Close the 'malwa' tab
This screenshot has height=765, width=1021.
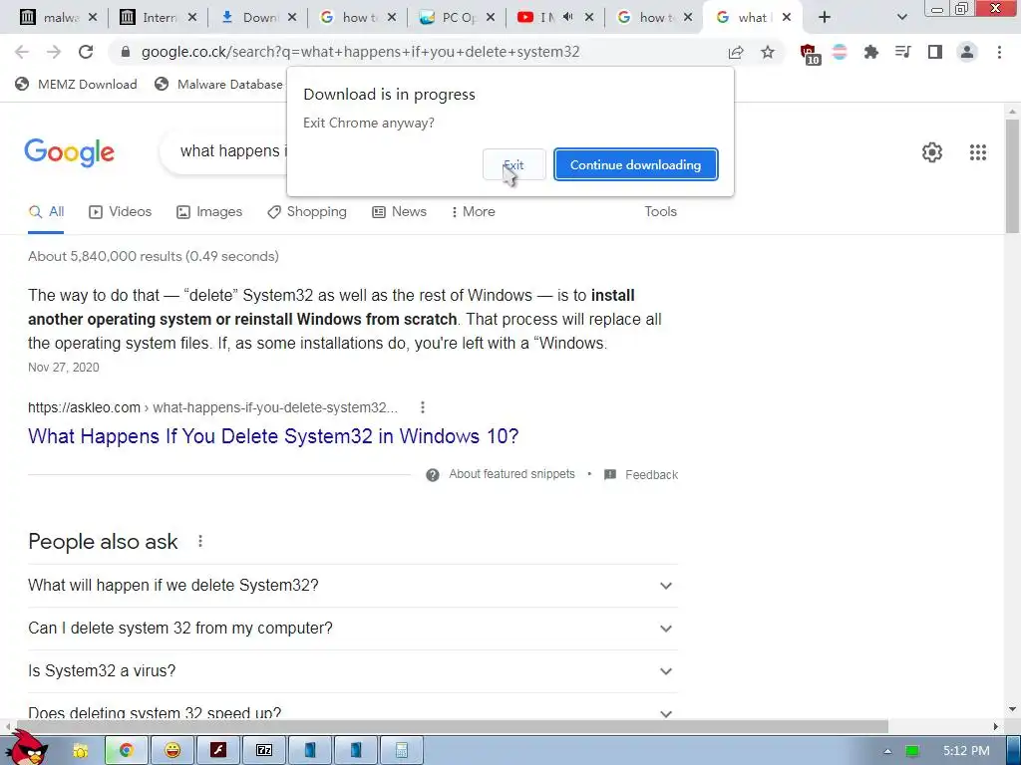click(x=93, y=18)
